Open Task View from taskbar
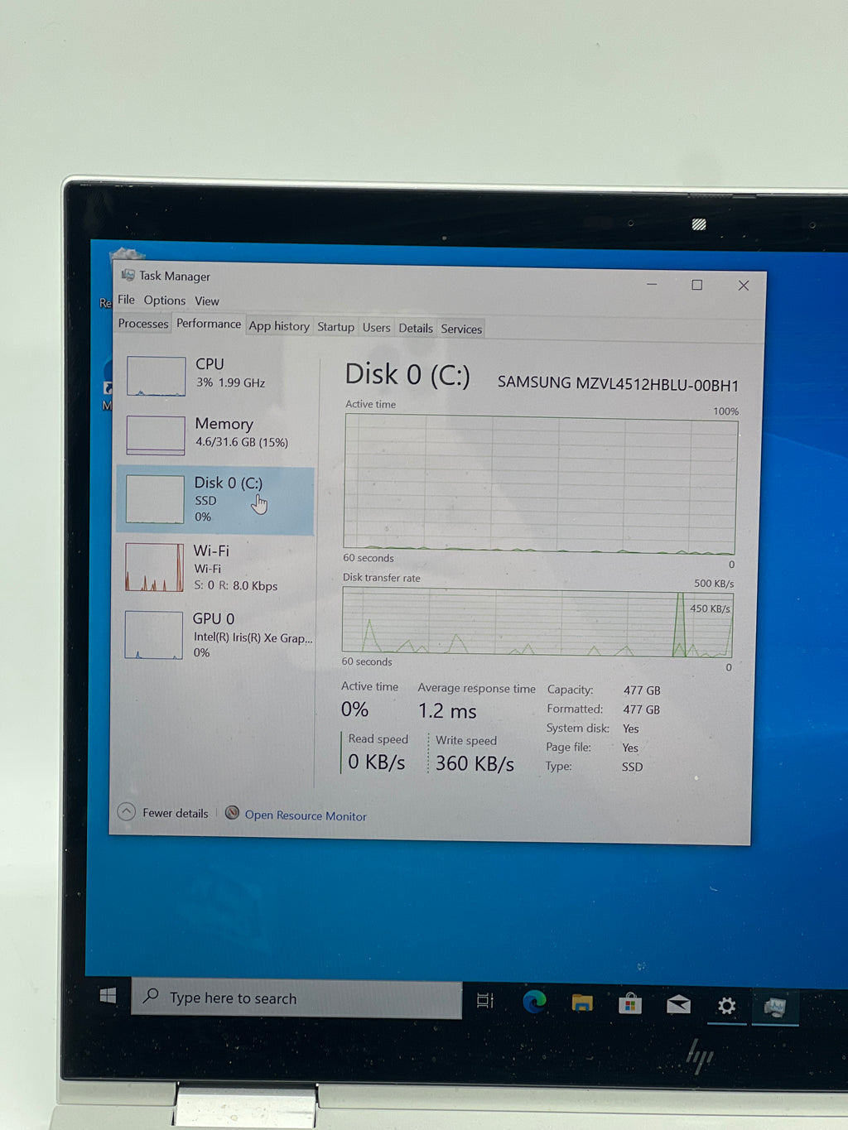This screenshot has width=848, height=1130. [485, 1001]
